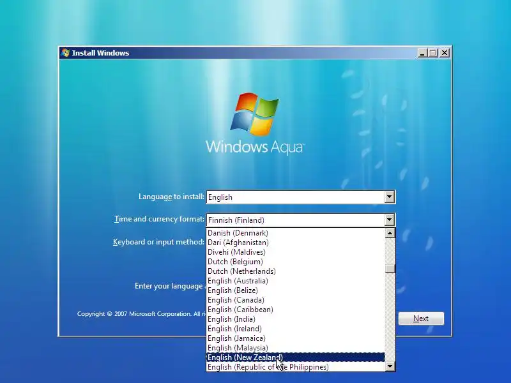
Task: Select English (India) entry
Action: tap(296, 319)
